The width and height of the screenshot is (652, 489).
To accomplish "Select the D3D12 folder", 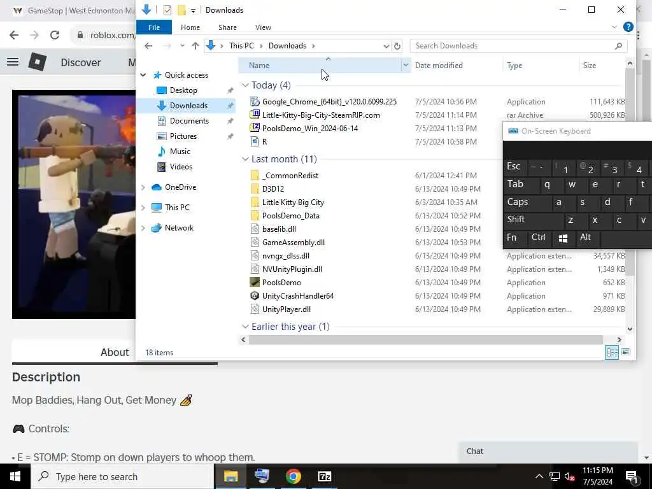I will tap(273, 188).
